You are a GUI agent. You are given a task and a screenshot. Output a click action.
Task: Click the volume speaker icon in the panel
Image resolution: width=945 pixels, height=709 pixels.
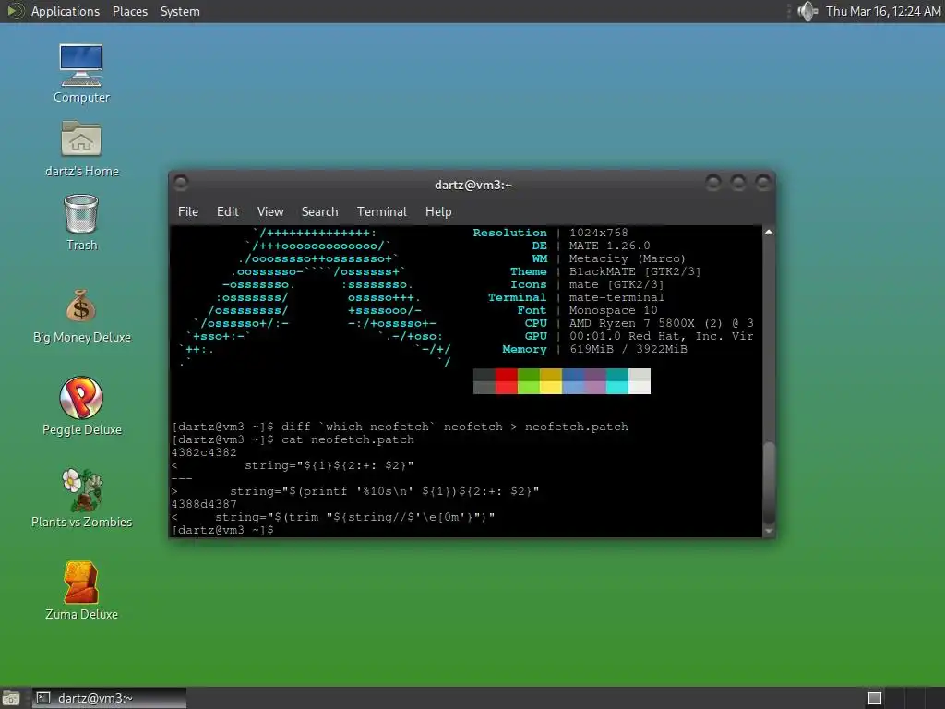coord(807,11)
